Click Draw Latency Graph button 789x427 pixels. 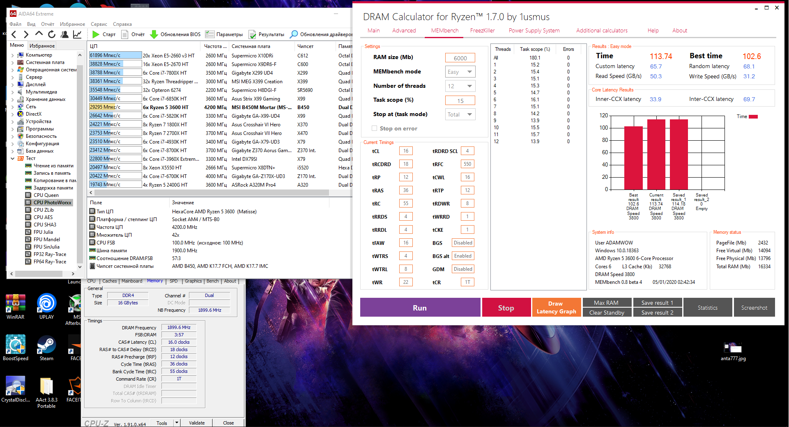[556, 308]
